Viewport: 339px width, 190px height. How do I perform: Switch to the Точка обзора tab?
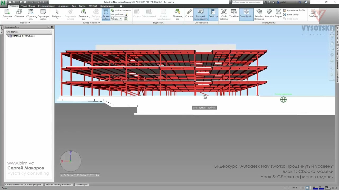pyautogui.click(x=28, y=6)
